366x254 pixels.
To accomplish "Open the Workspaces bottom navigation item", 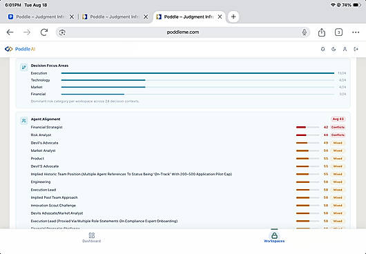I will point(274,237).
